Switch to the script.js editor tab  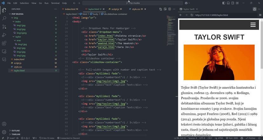click(x=115, y=9)
